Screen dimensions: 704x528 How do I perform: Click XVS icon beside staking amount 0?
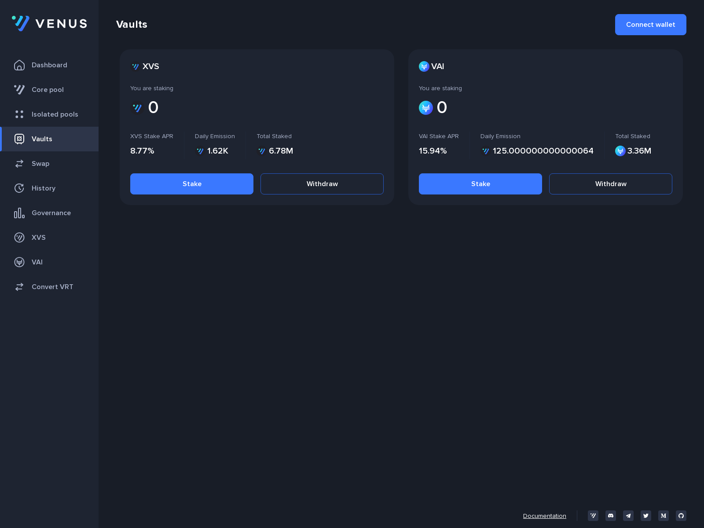pos(137,108)
